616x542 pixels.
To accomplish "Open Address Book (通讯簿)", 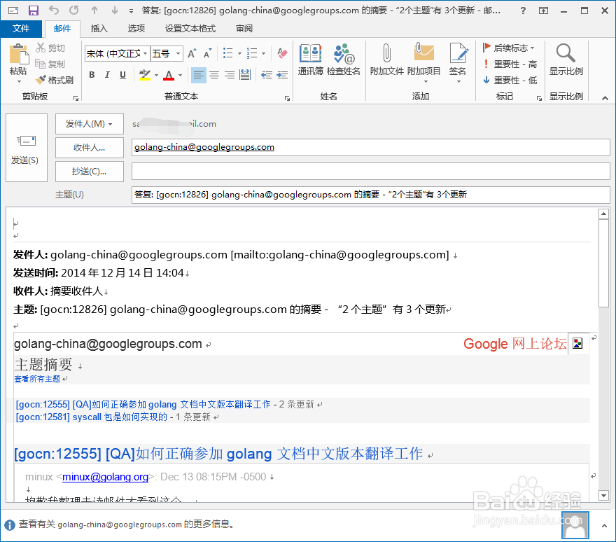I will (x=310, y=60).
